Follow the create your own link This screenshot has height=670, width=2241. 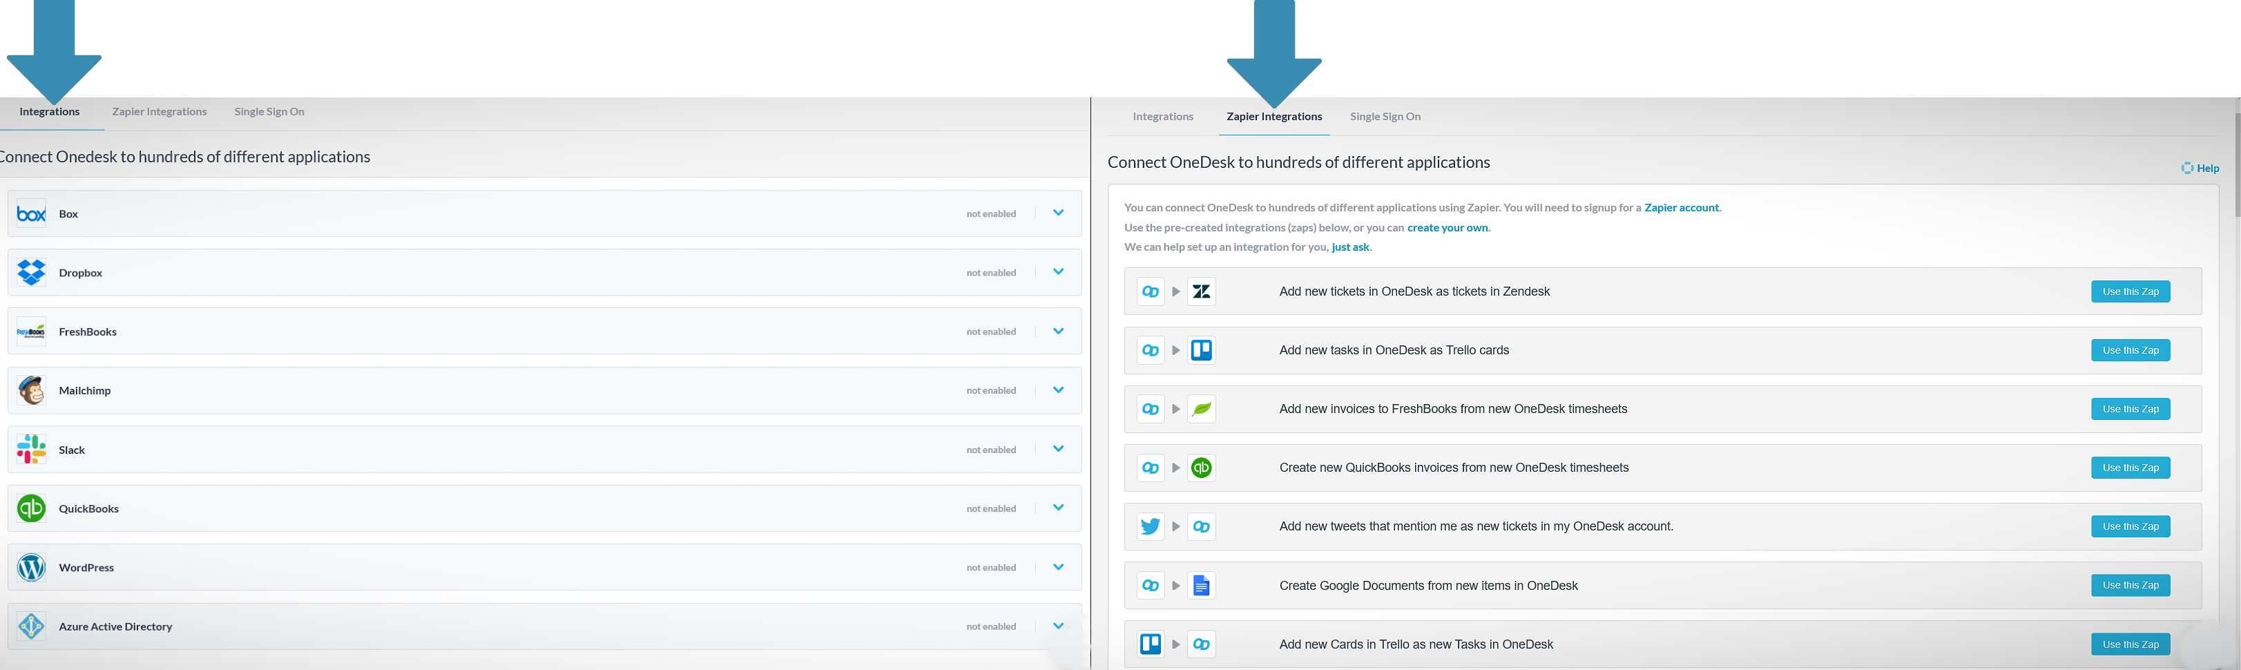pyautogui.click(x=1447, y=227)
